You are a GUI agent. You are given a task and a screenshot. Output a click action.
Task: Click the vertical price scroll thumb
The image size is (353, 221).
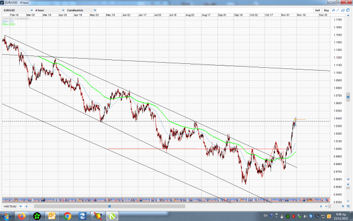[348, 97]
